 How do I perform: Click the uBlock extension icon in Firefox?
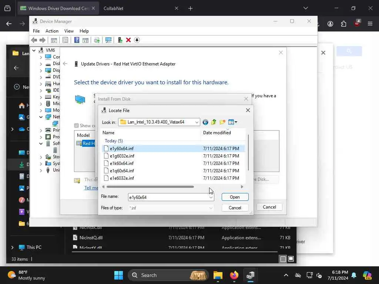coord(357,23)
